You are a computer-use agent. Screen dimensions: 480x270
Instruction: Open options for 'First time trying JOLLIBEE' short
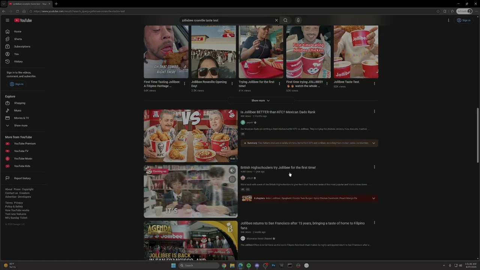pyautogui.click(x=327, y=84)
